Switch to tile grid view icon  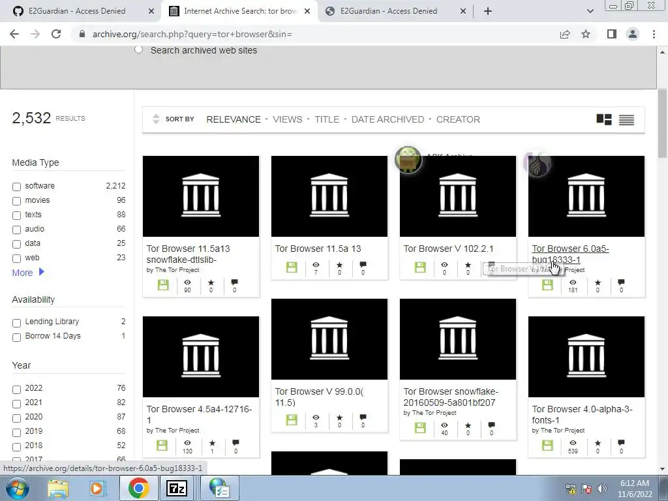coord(603,120)
